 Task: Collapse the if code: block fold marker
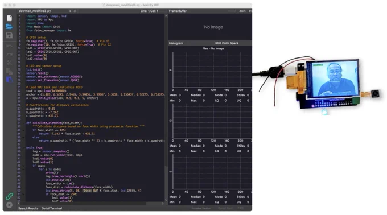pos(24,166)
